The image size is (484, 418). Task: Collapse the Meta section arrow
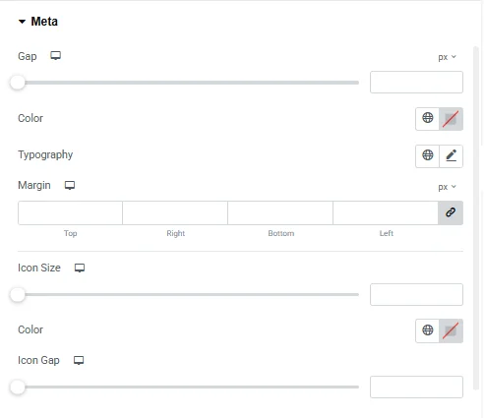click(22, 22)
